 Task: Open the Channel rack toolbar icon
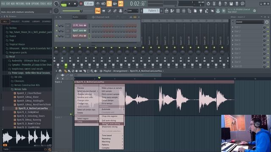click(x=178, y=11)
